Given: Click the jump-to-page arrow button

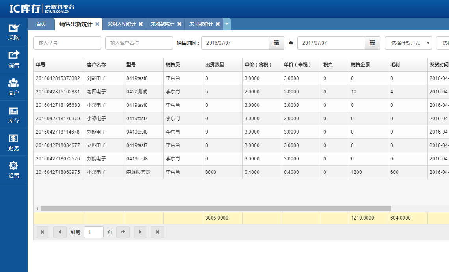Looking at the screenshot, I should click(x=123, y=232).
